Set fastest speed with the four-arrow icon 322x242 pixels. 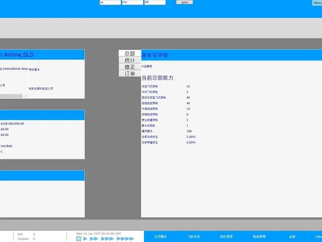pos(125,238)
